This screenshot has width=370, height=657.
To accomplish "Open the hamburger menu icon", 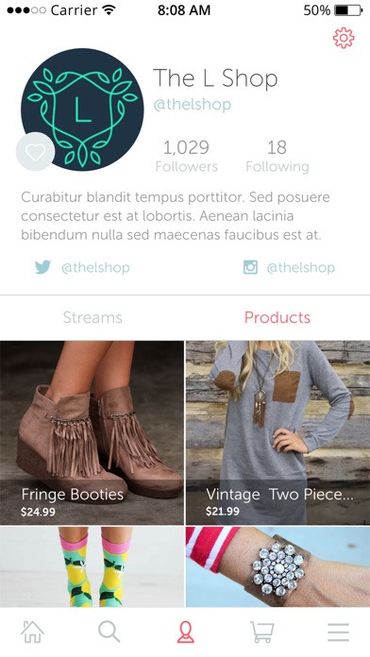I will tap(338, 632).
